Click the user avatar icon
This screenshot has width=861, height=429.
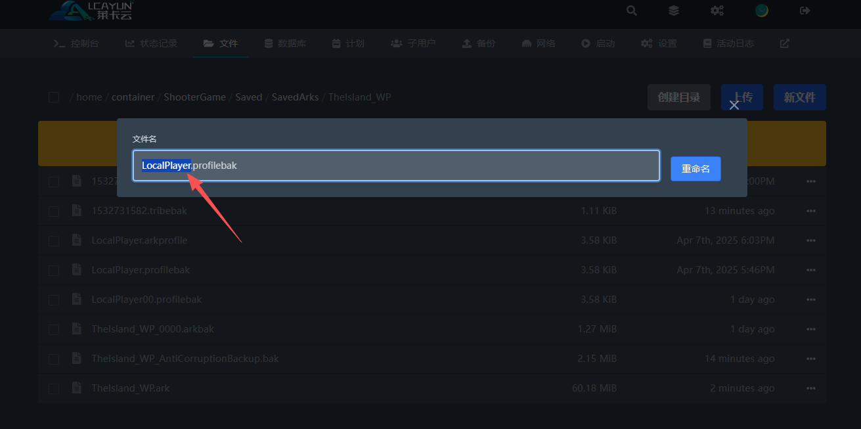[x=762, y=11]
